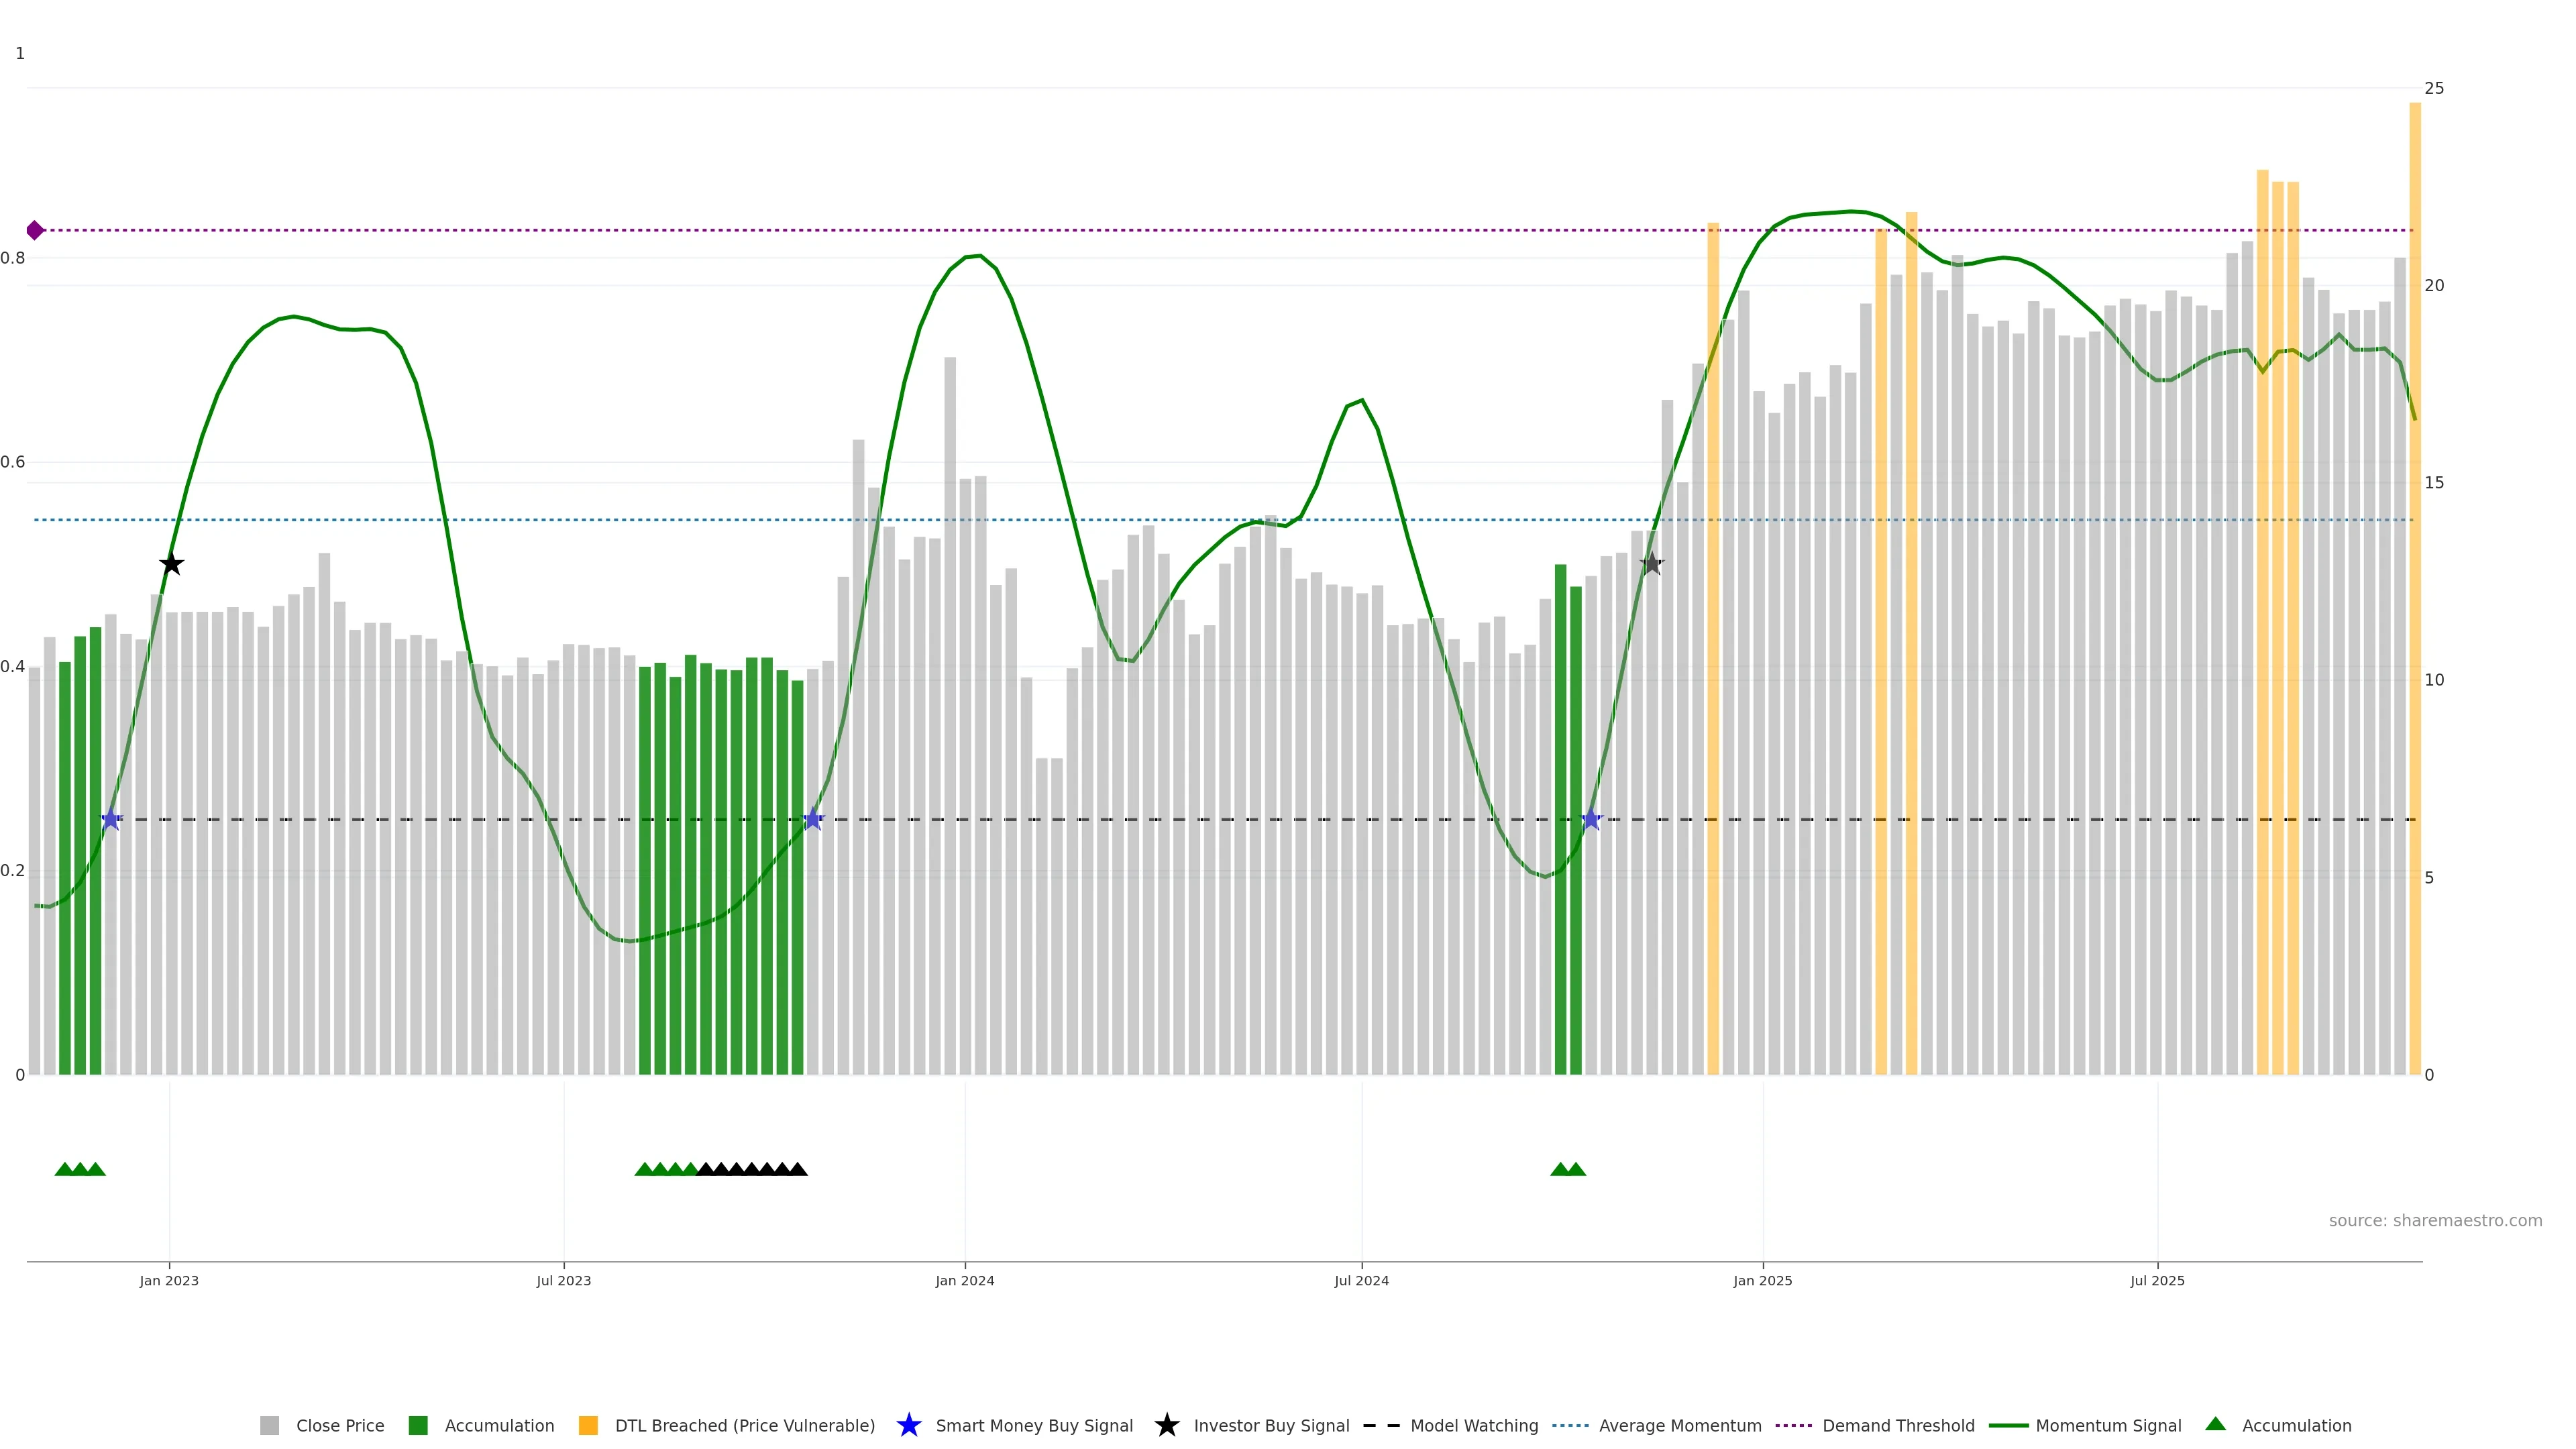Click the black star icon in the legend

1166,1425
